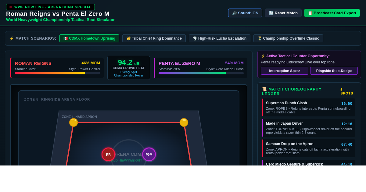Click the 12:10 timestamp in the ledger
The height and width of the screenshot is (192, 366).
tap(346, 124)
